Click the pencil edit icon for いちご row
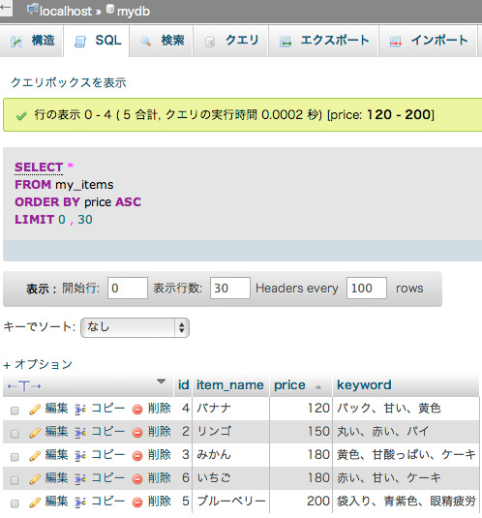This screenshot has height=518, width=482. click(35, 479)
